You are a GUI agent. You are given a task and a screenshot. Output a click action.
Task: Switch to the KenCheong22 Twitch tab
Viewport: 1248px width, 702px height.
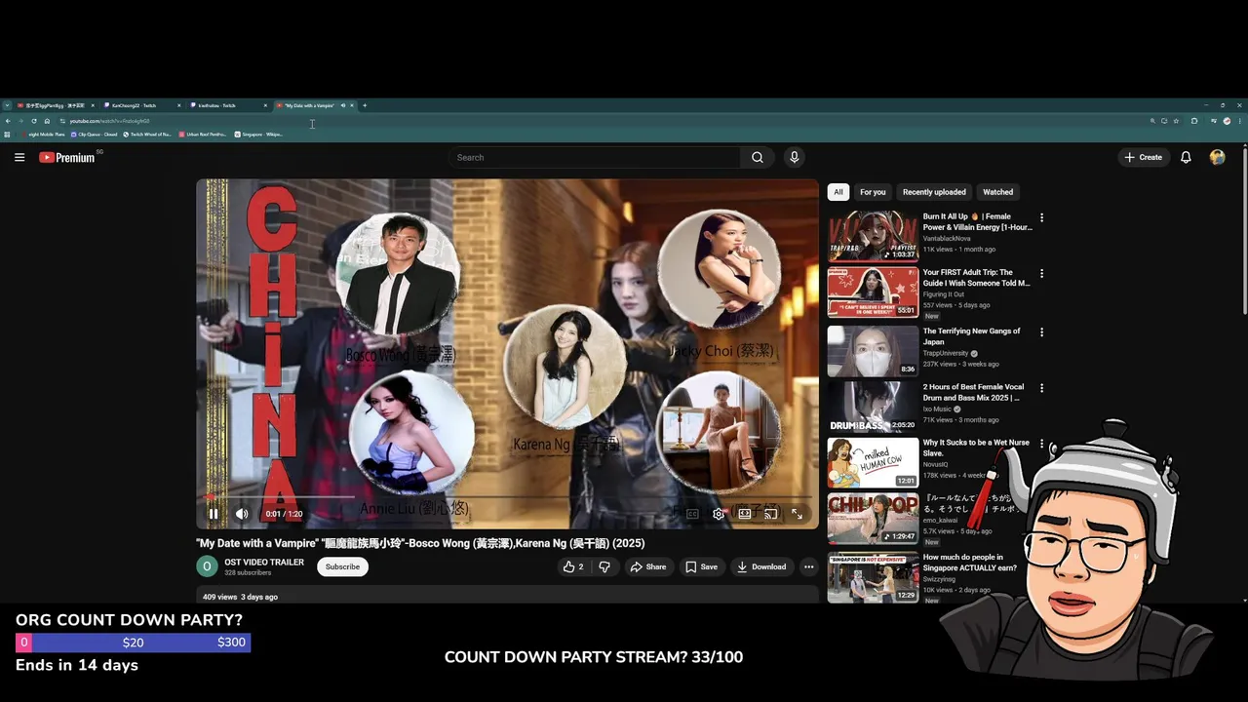coord(141,105)
